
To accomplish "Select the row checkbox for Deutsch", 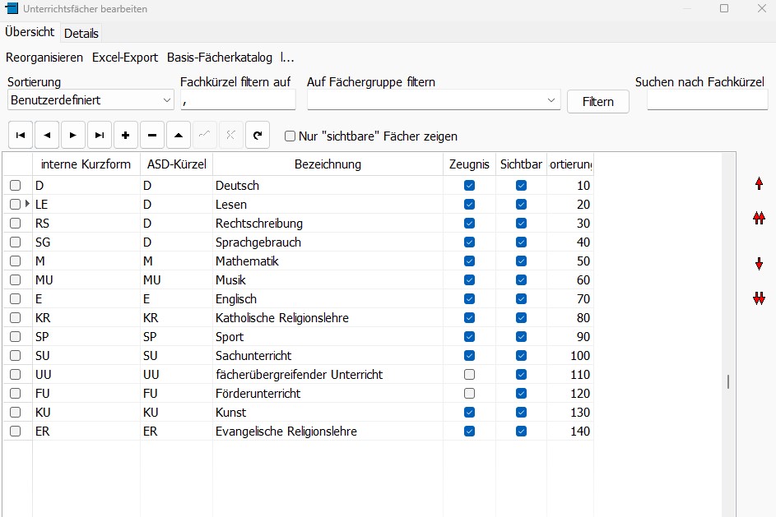I will pos(16,186).
